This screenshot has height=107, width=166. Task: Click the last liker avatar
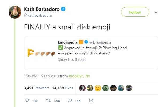click(129, 88)
